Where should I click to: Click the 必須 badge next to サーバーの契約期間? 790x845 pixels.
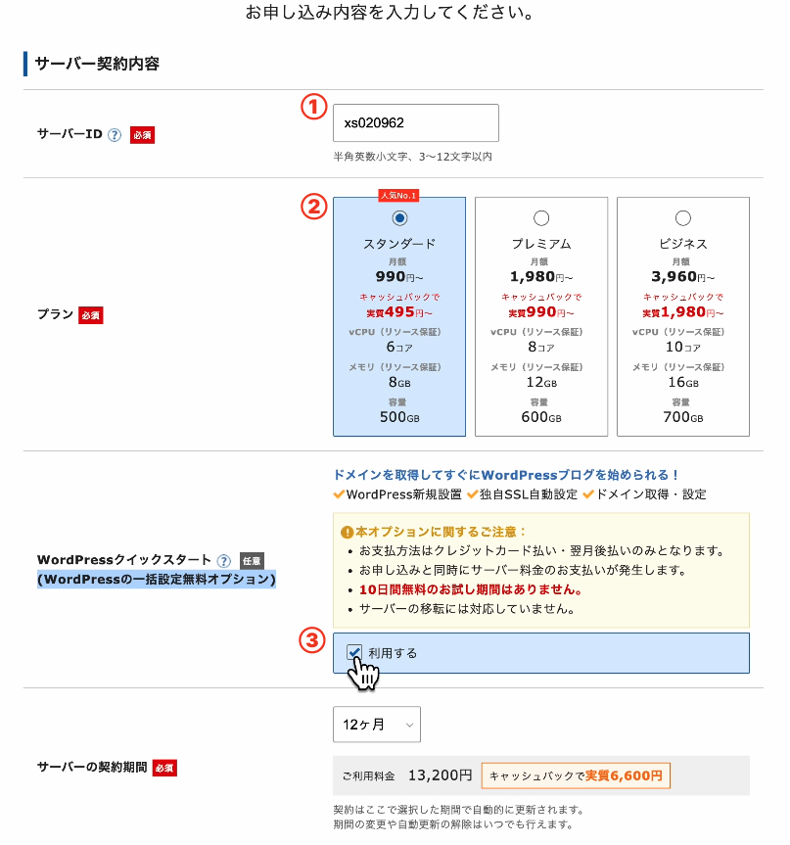[163, 768]
